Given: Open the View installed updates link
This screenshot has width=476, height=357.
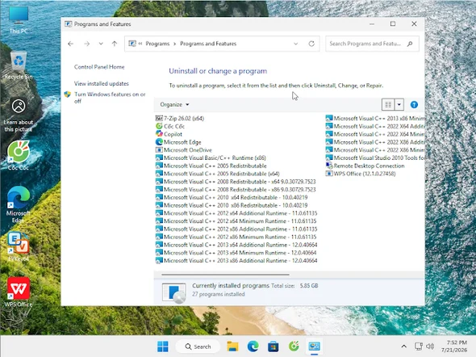Looking at the screenshot, I should pos(102,83).
